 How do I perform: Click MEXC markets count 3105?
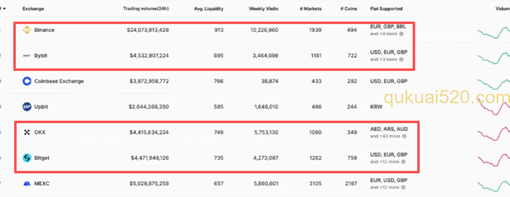coord(315,184)
